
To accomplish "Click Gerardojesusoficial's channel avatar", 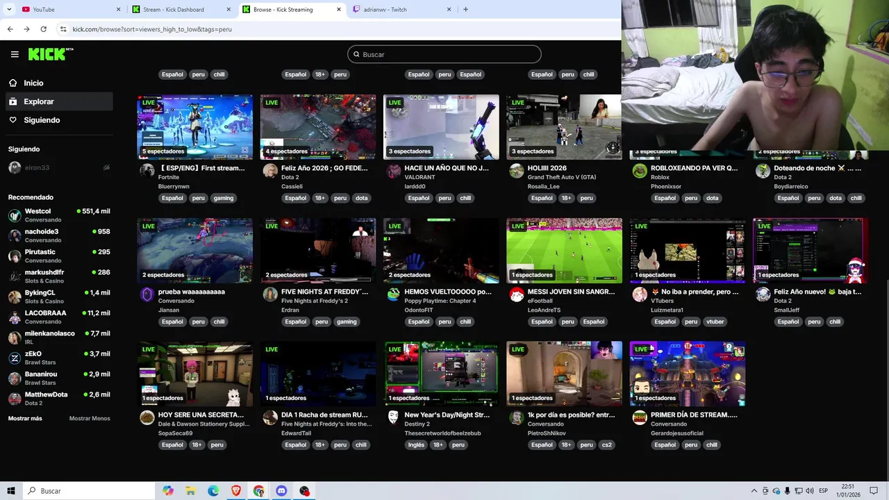I will click(640, 417).
